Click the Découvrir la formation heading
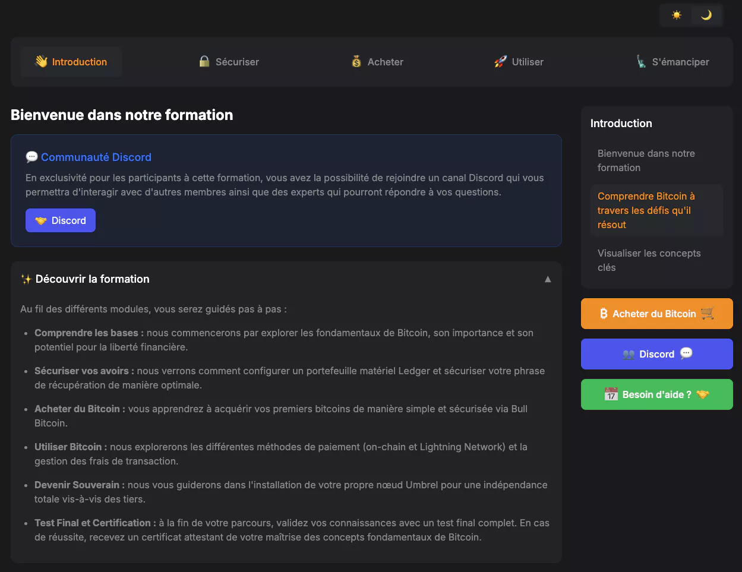This screenshot has width=742, height=572. [92, 279]
